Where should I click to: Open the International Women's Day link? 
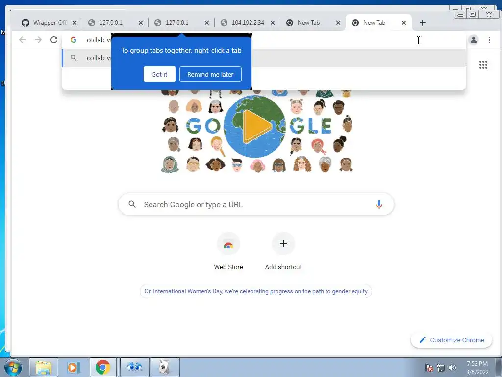(256, 291)
